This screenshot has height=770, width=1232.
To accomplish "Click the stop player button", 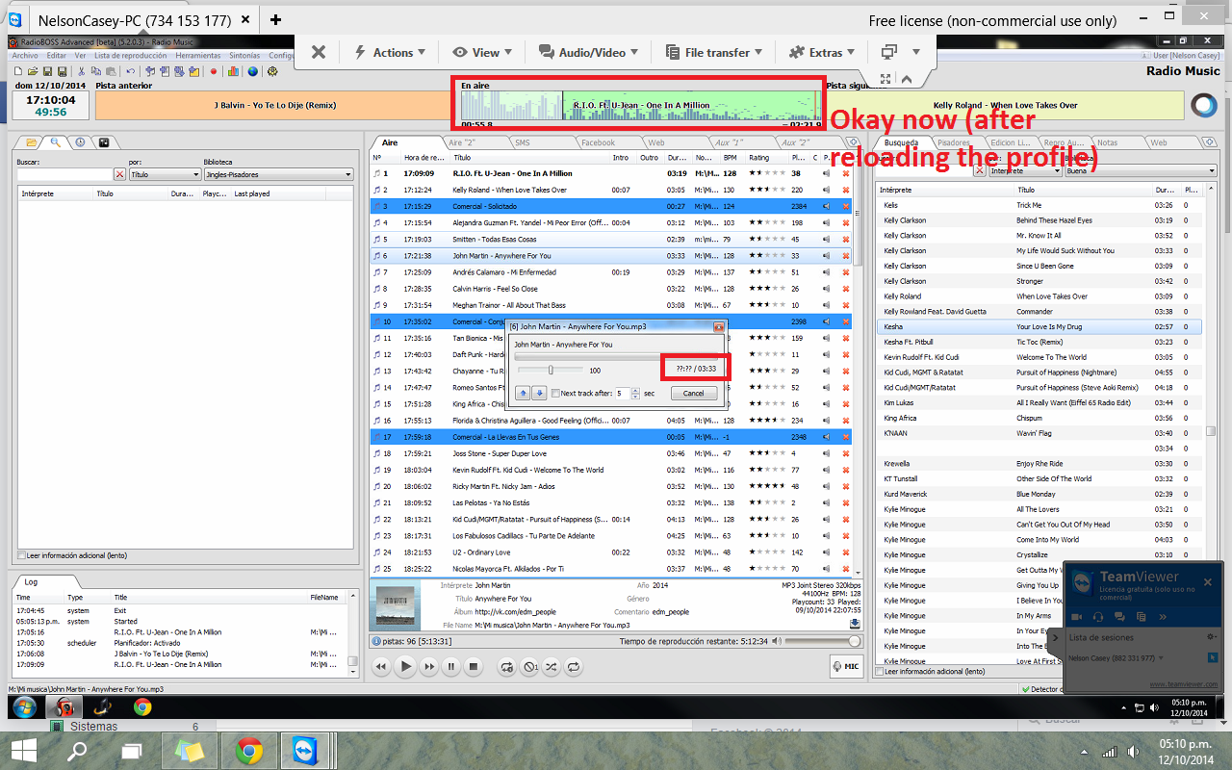I will tap(474, 666).
